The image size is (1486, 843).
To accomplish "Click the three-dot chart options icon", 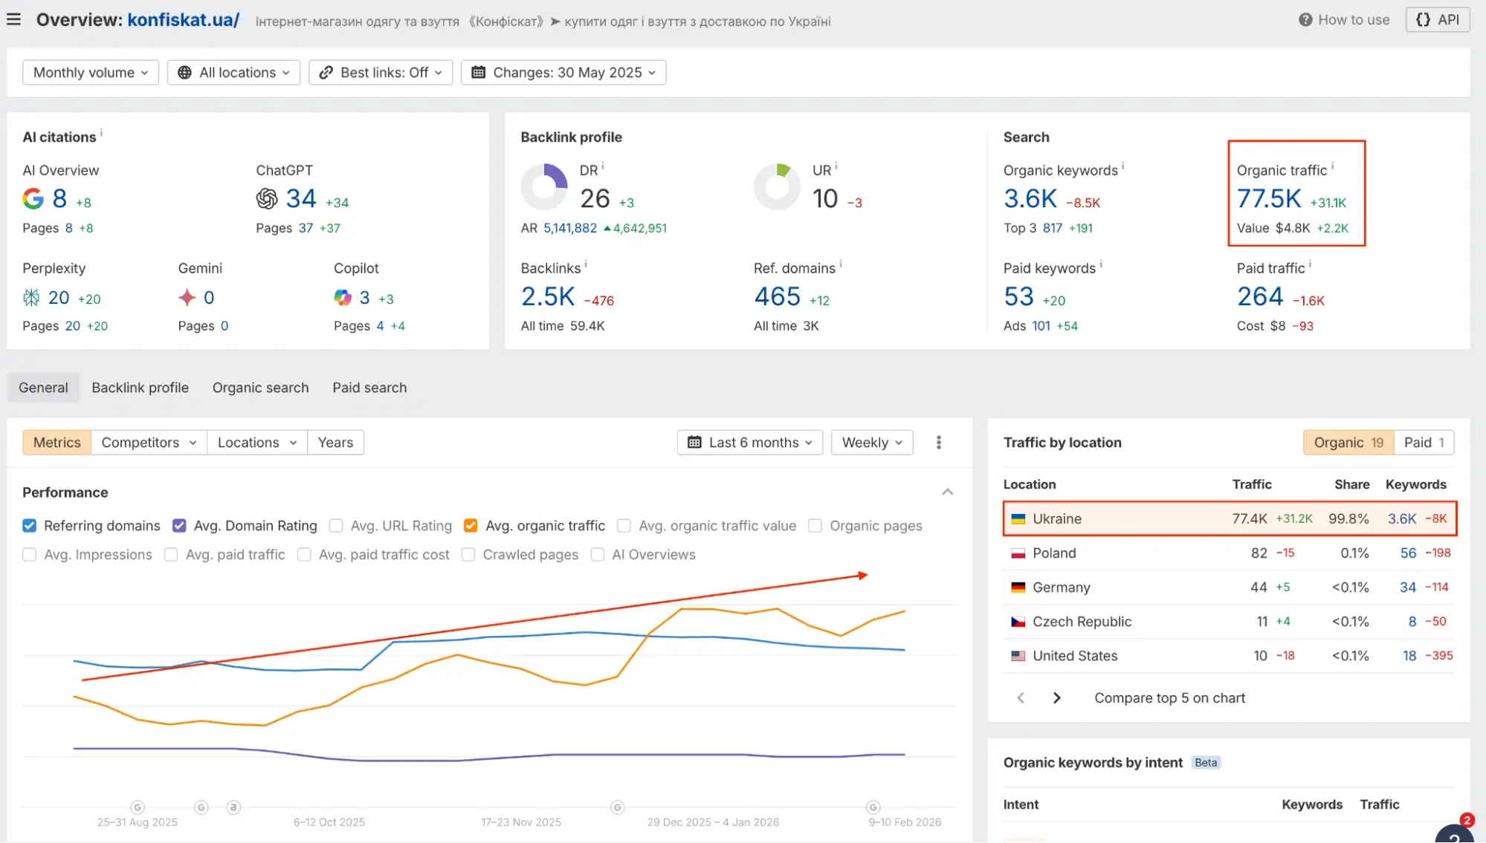I will (939, 443).
